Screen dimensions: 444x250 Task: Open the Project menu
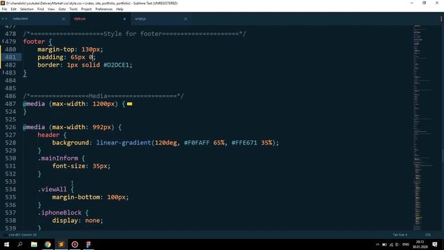pyautogui.click(x=86, y=9)
